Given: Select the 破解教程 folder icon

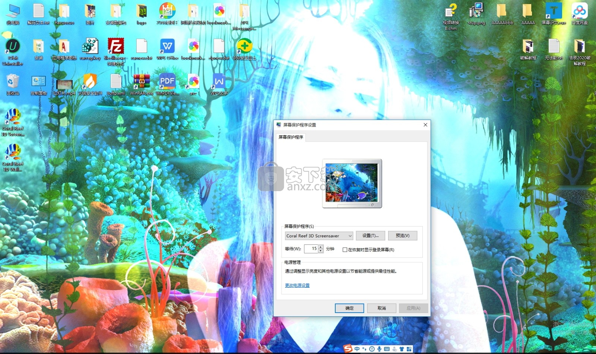Looking at the screenshot, I should 528,49.
